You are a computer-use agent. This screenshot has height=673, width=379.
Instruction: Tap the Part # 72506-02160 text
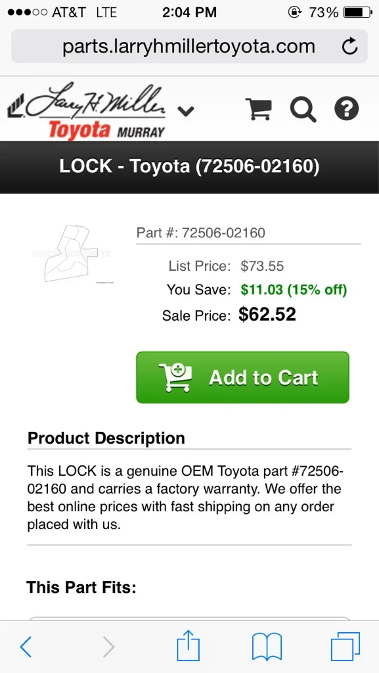point(200,233)
